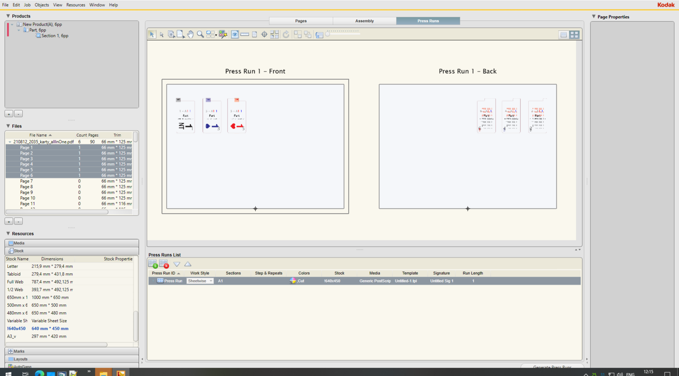Open Microsoft Edge from the taskbar
The width and height of the screenshot is (679, 376).
click(x=39, y=373)
